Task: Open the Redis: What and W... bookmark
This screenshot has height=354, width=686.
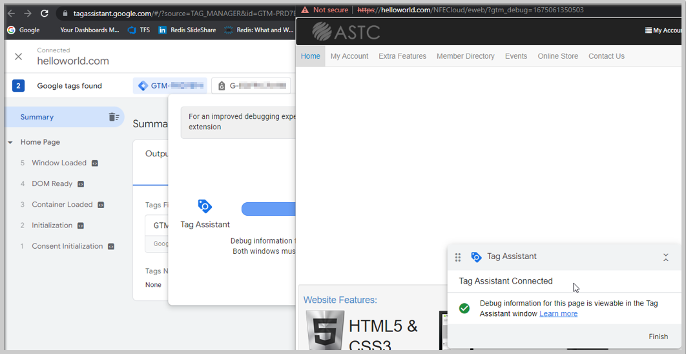Action: tap(258, 30)
